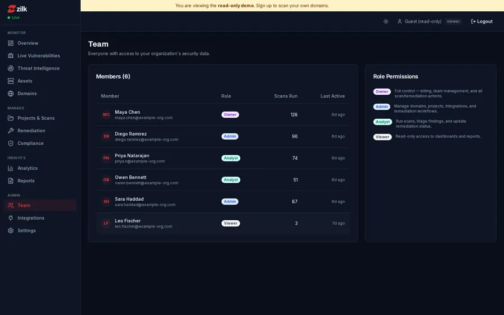Click Maya Chen's Owner role badge
Screen dimensions: 504x315
click(230, 114)
